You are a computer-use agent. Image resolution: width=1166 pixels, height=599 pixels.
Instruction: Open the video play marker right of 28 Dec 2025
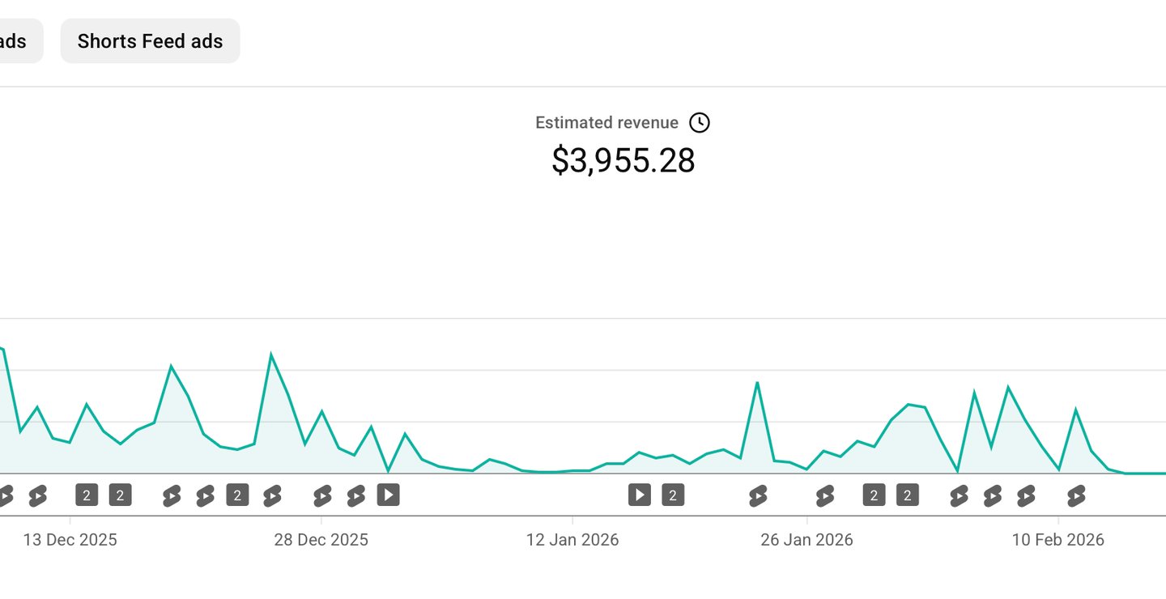[388, 495]
